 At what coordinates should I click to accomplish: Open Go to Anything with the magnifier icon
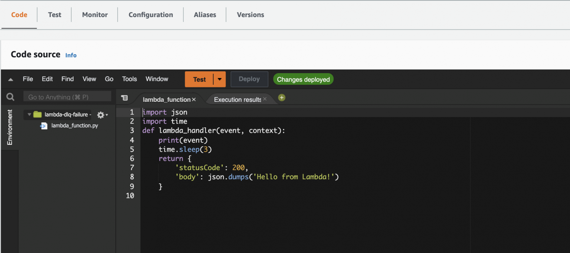coord(10,97)
